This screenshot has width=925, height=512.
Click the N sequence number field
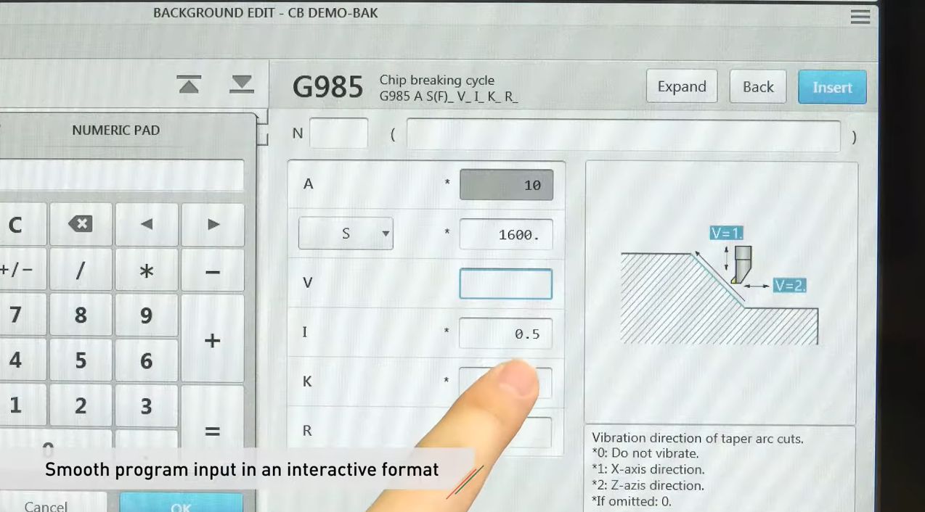(x=338, y=133)
